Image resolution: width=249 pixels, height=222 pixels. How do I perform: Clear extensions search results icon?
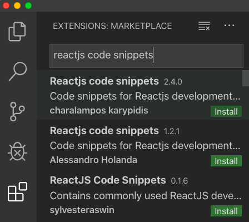pos(204,26)
